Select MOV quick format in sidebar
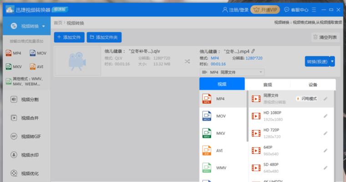The height and width of the screenshot is (182, 346). coord(38,53)
